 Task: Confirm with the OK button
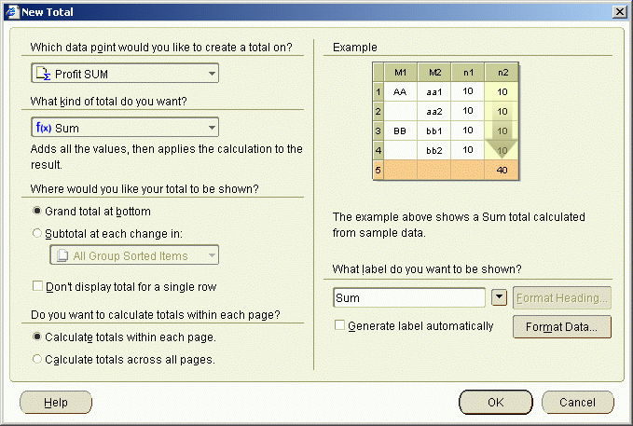[496, 402]
